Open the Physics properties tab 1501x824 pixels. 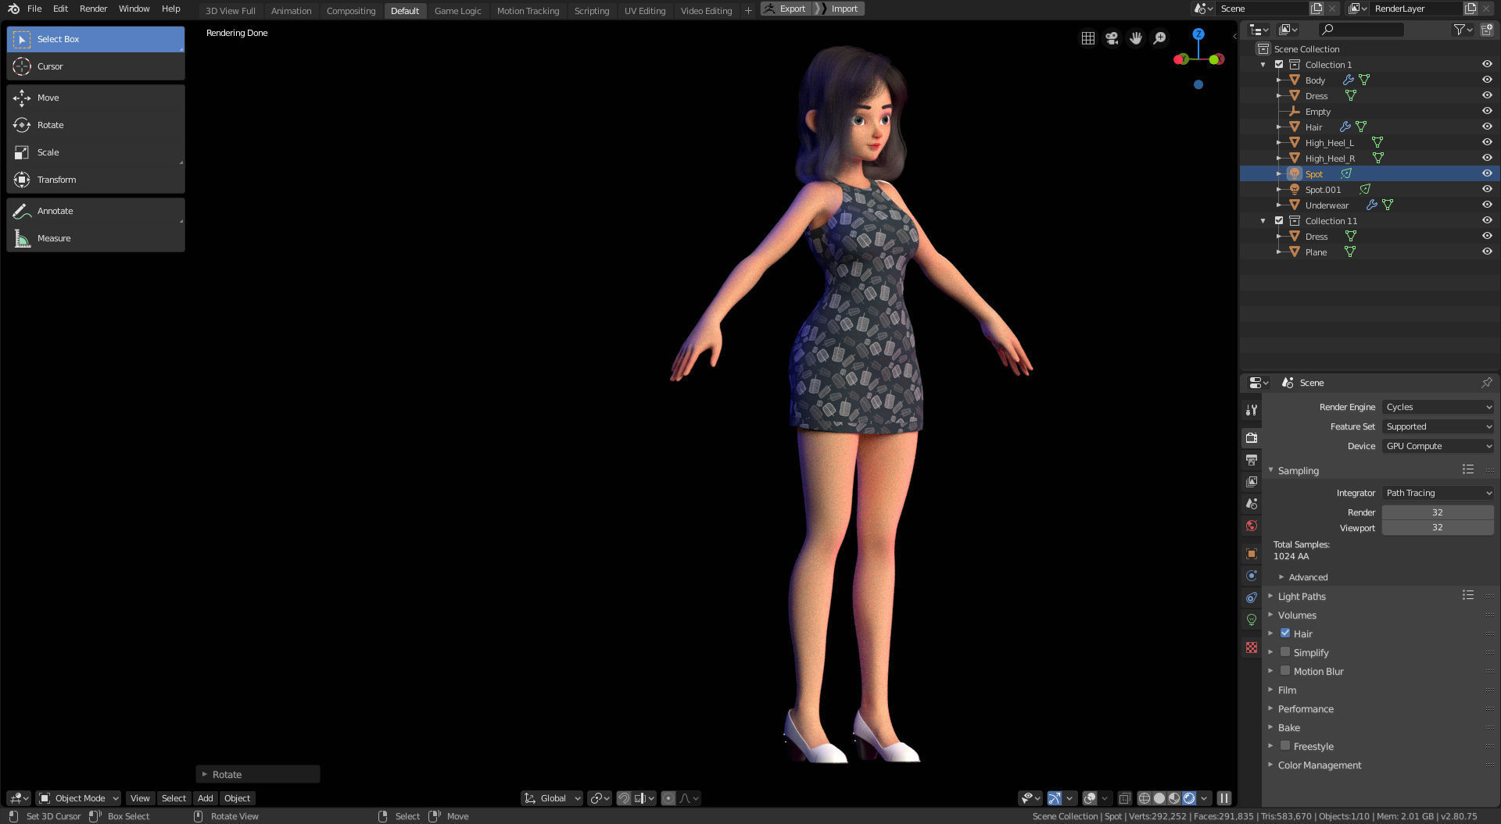pyautogui.click(x=1252, y=576)
